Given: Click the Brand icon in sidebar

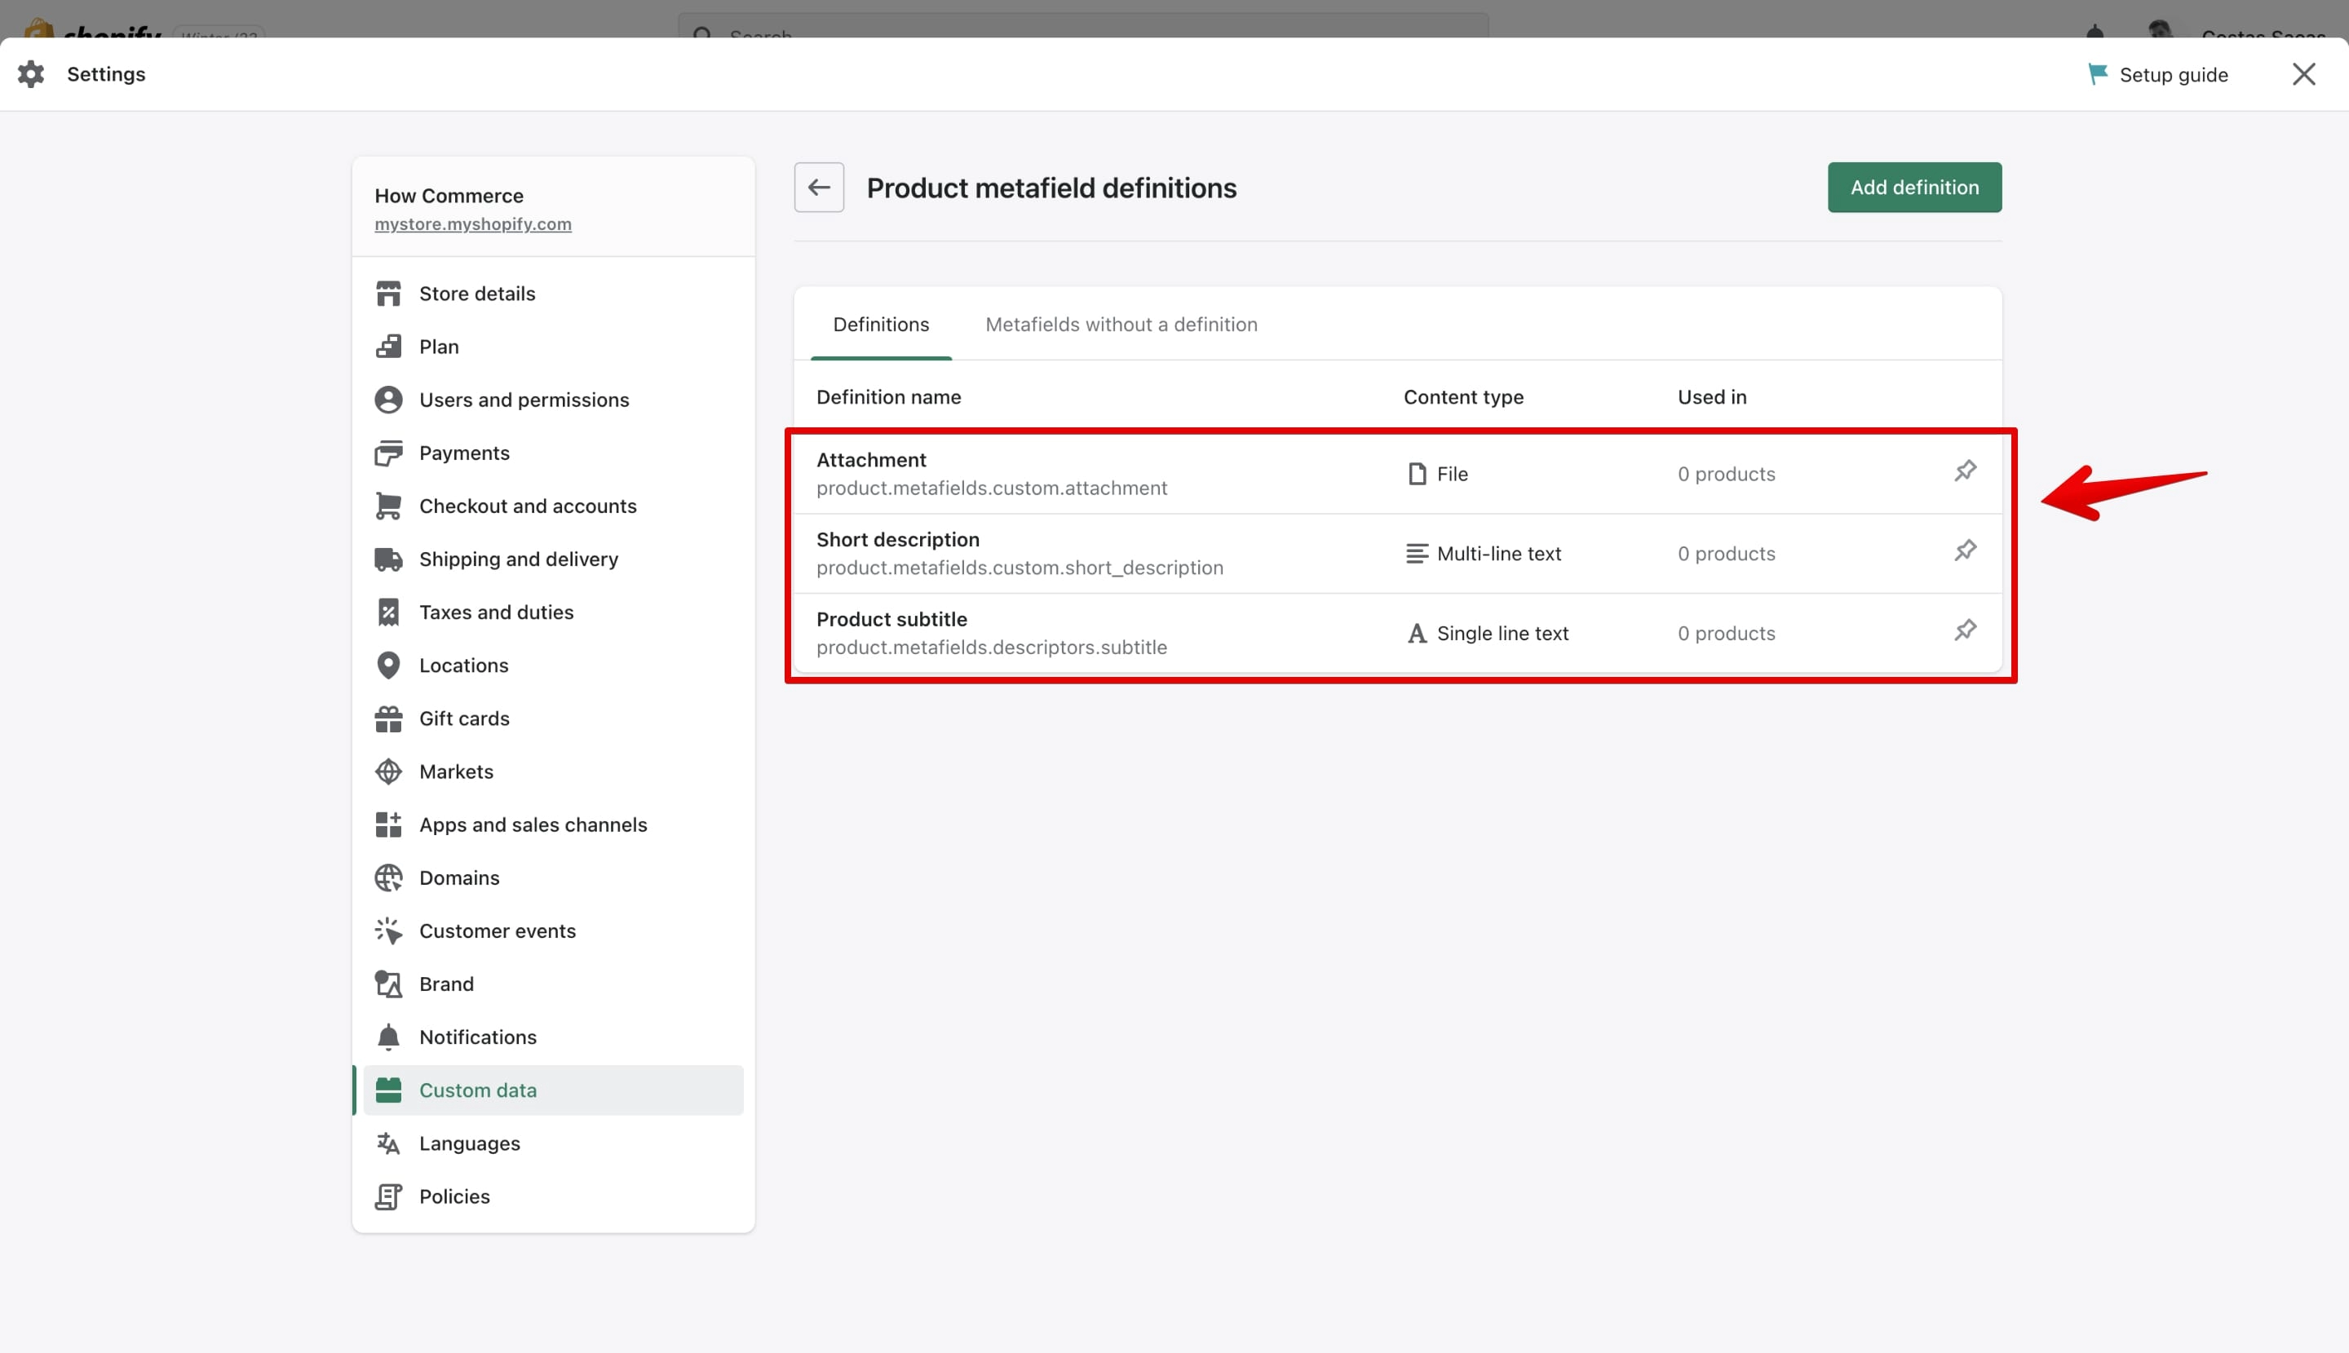Looking at the screenshot, I should pyautogui.click(x=388, y=984).
